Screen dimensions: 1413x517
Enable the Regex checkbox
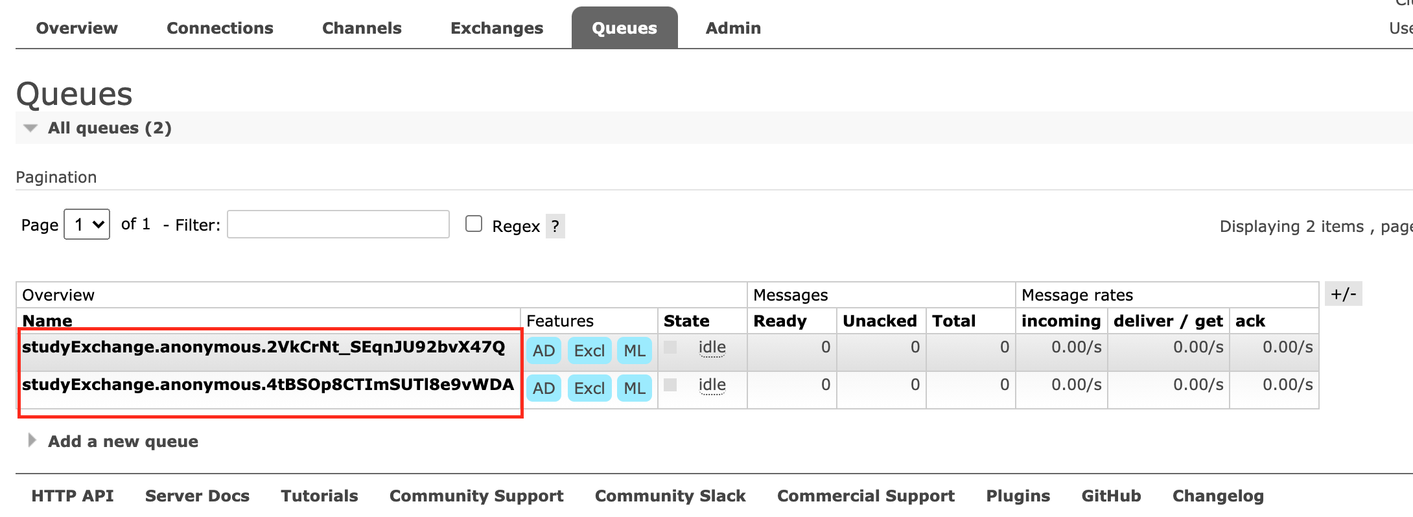(474, 224)
